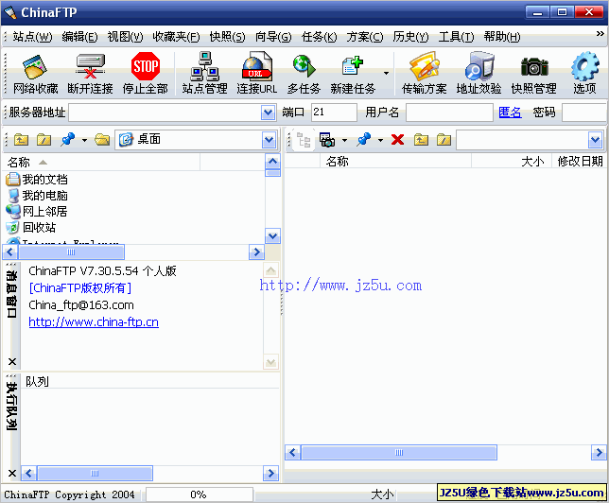Viewport: 609px width, 503px height.
Task: Expand local pushpin dropdown arrow
Action: point(85,140)
